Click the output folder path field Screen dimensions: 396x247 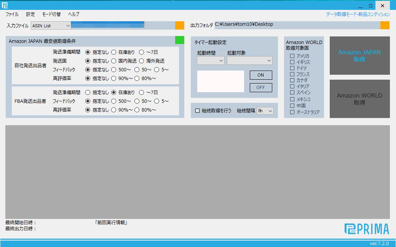click(x=297, y=25)
